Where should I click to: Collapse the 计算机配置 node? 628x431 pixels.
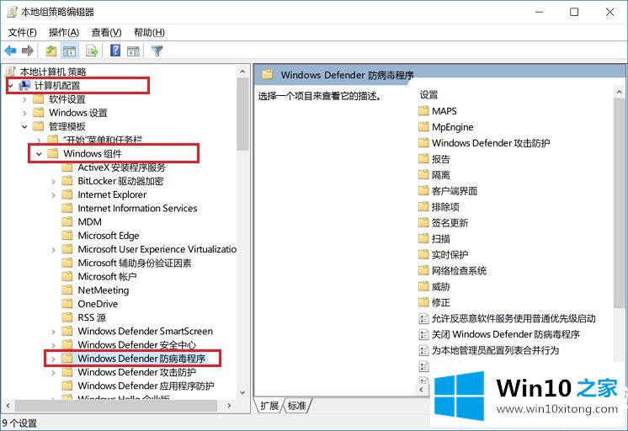click(11, 86)
